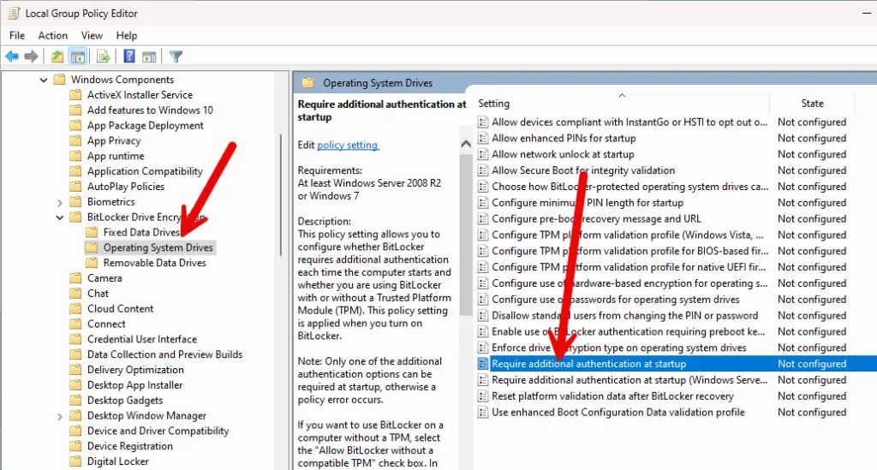Click policy icon for Allow Secure Boot for integrity validation
This screenshot has width=877, height=470.
pos(483,170)
